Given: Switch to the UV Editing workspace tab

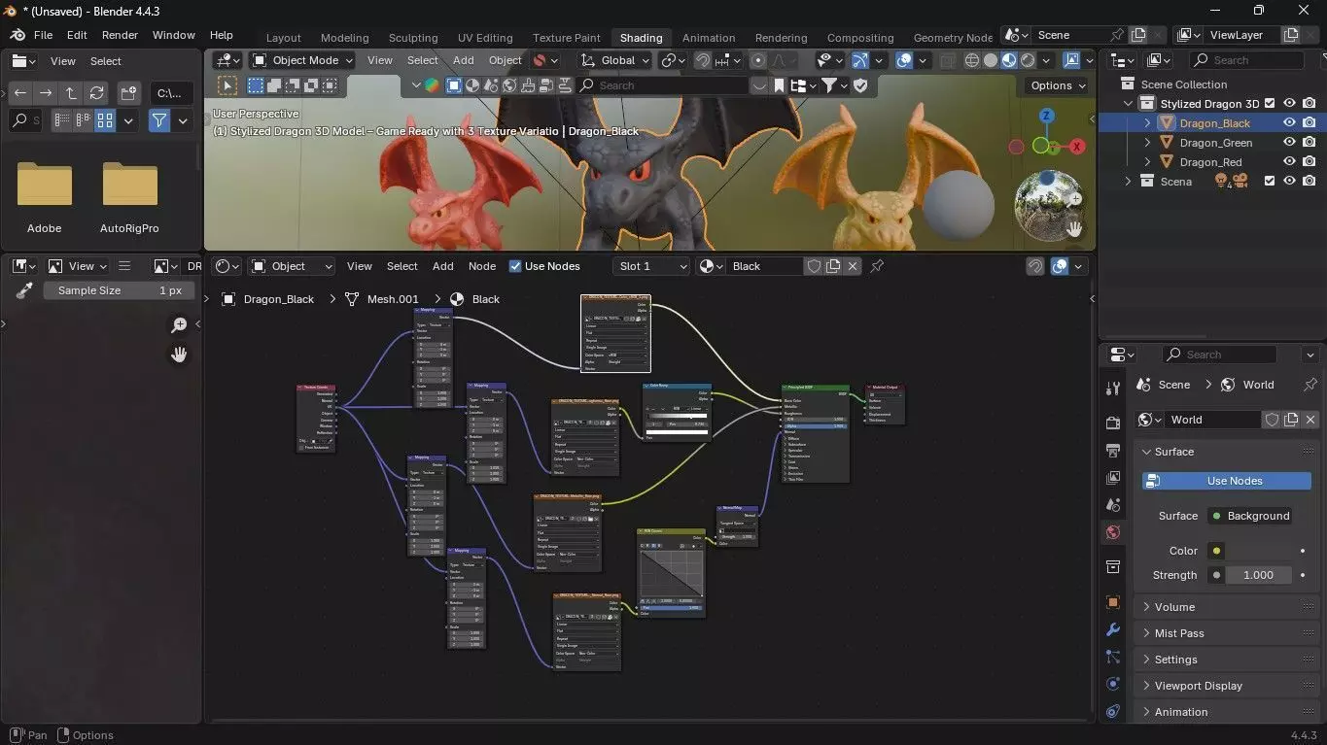Looking at the screenshot, I should tap(485, 38).
